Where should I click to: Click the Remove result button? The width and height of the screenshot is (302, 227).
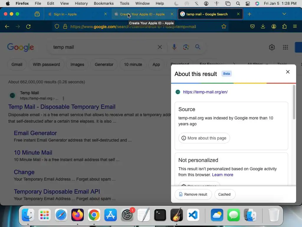pyautogui.click(x=193, y=194)
